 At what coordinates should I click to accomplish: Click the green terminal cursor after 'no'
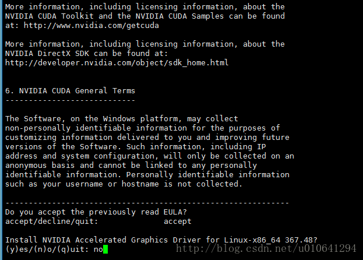click(x=105, y=250)
